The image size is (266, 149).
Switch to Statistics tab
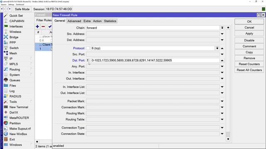(110, 21)
